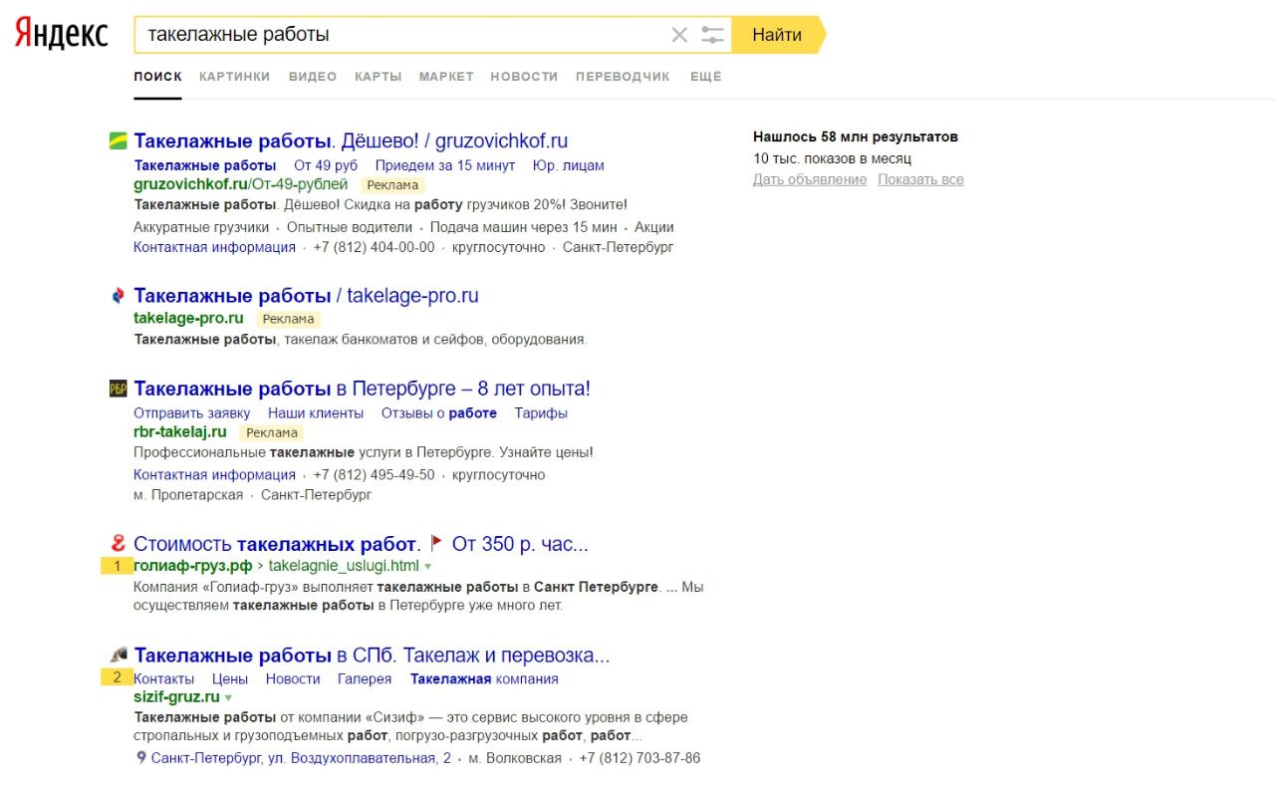Screen dimensions: 1275x795
Task: Open Такелажные работы в Петербурге – 8 лет опыта
Action: coord(362,389)
